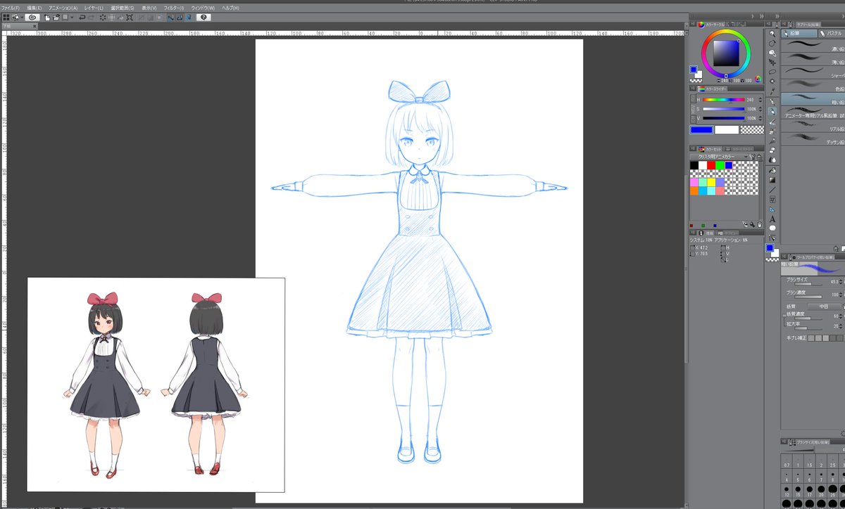
Task: Select the Brush tool in the toolbox
Action: (x=772, y=121)
